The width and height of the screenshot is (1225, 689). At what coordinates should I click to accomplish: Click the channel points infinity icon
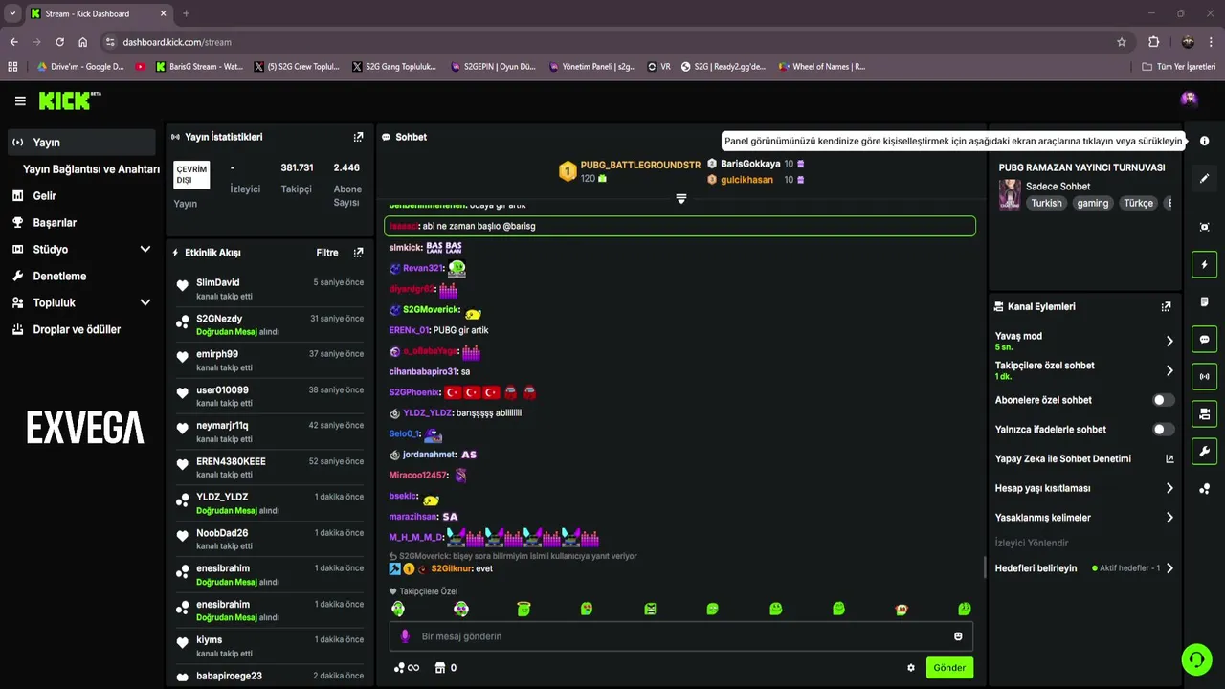coord(406,668)
